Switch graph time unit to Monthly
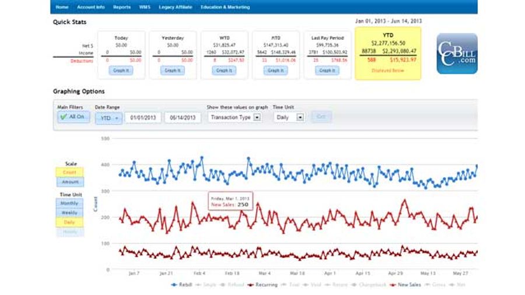 point(69,203)
